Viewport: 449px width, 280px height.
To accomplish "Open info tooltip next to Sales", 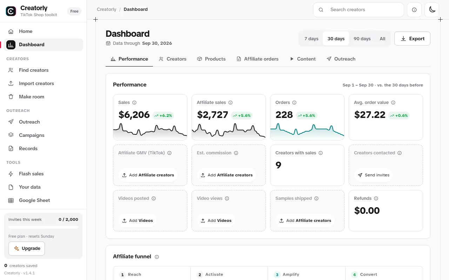I will 134,103.
